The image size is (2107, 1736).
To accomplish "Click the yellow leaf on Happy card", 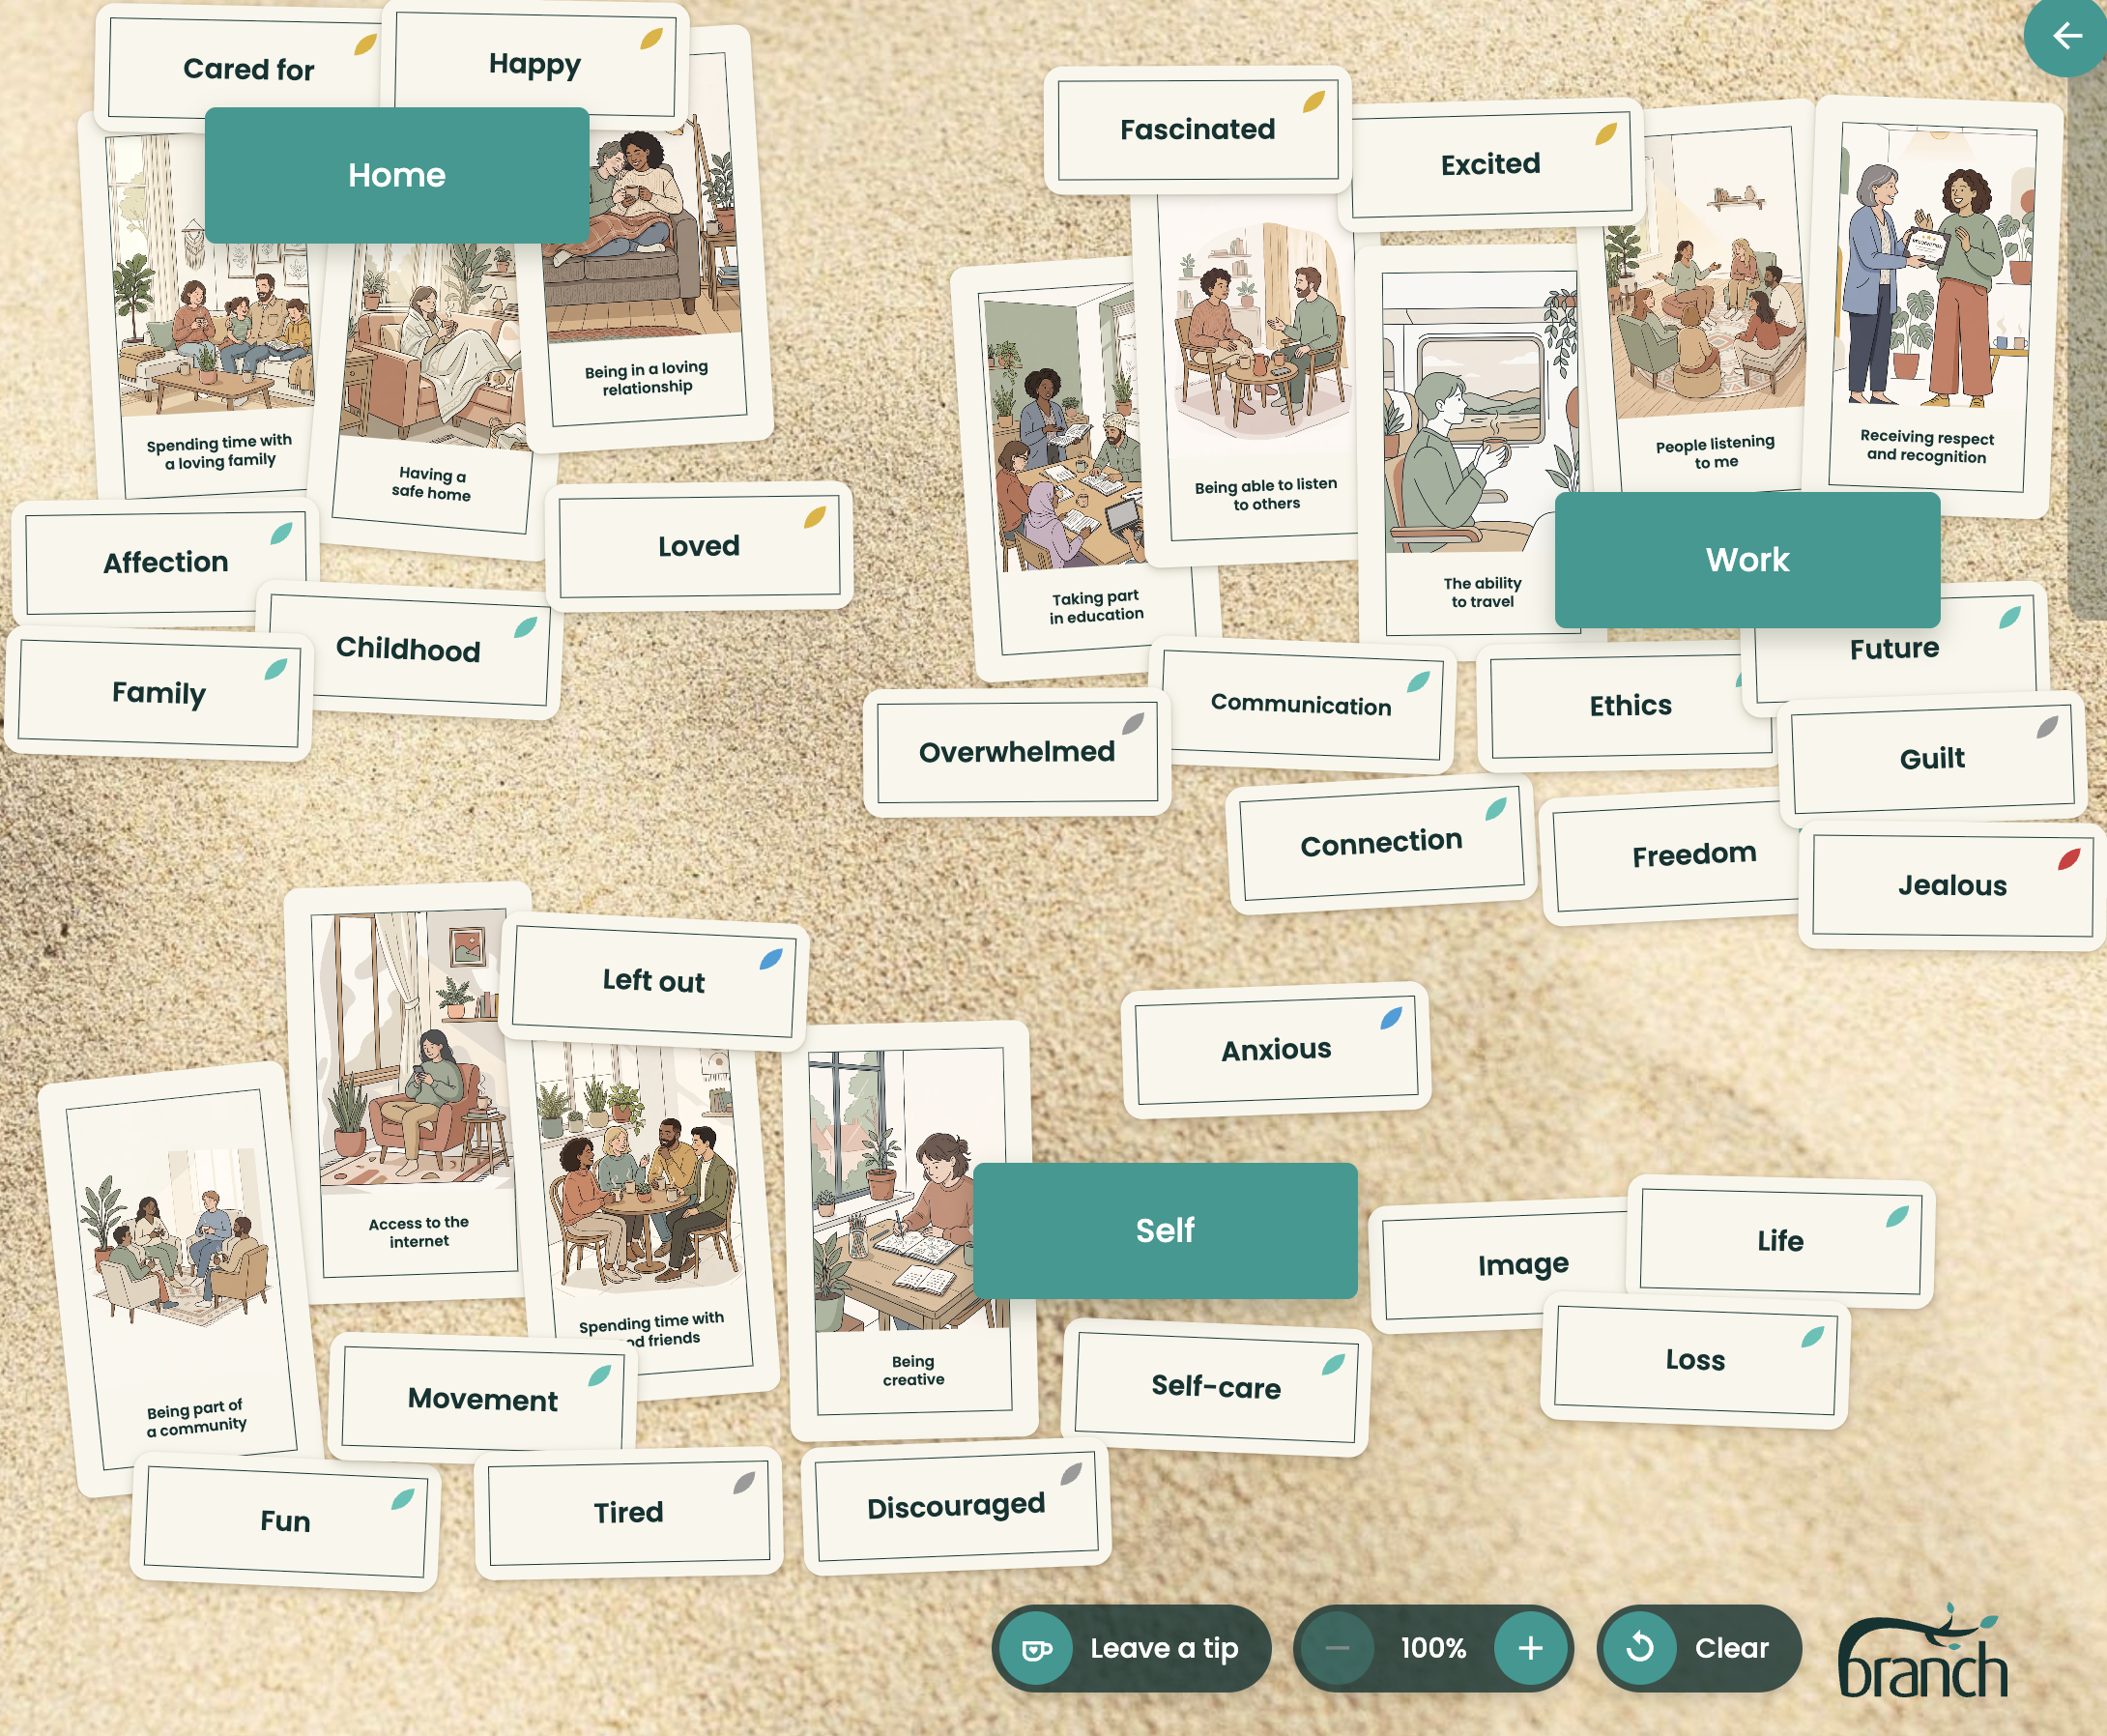I will tap(651, 39).
